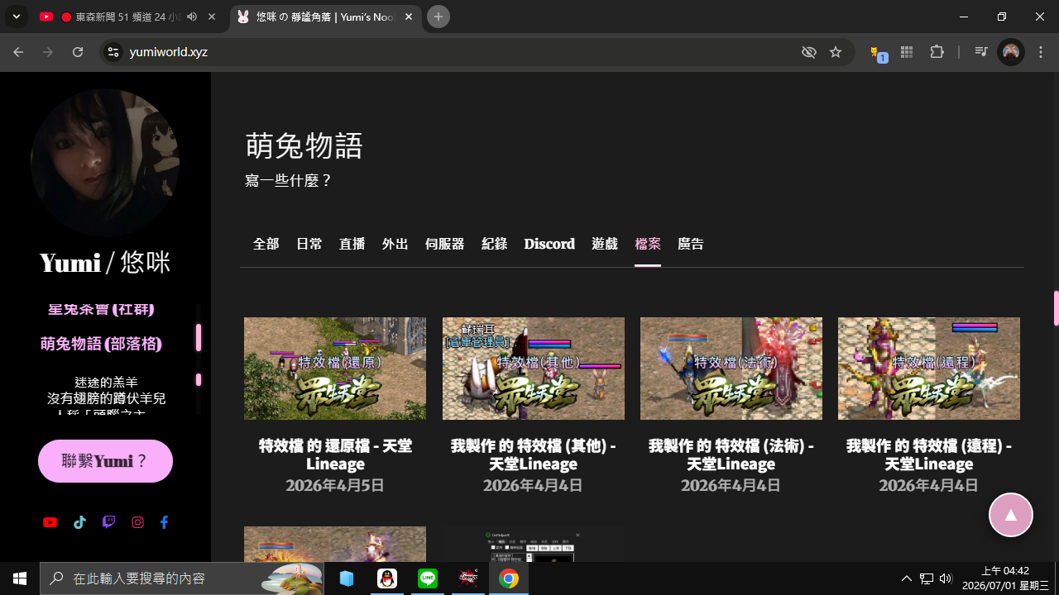Open the grid apps extension icon

(x=907, y=52)
